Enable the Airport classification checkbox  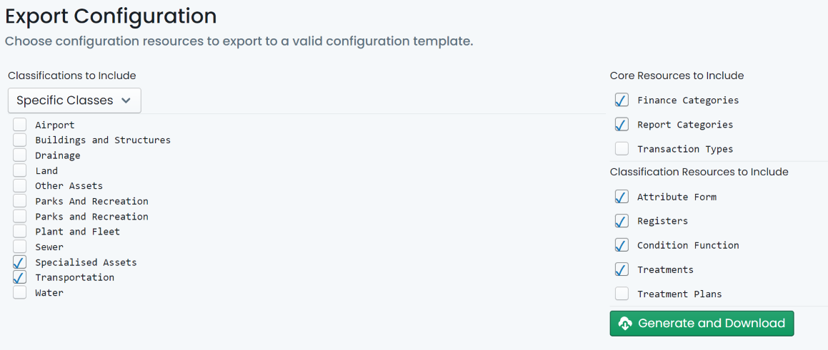coord(19,125)
